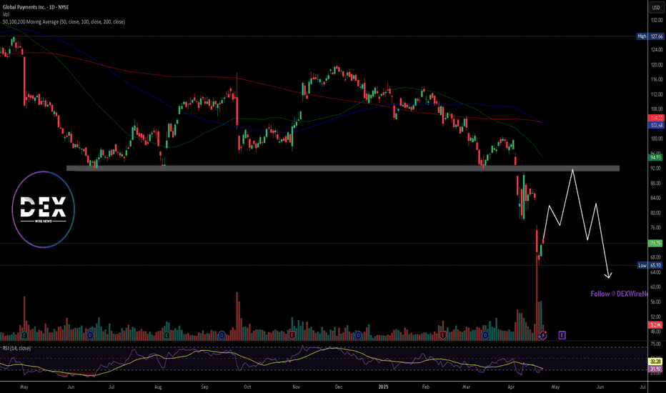Click the High 127.66 price label

(x=650, y=36)
